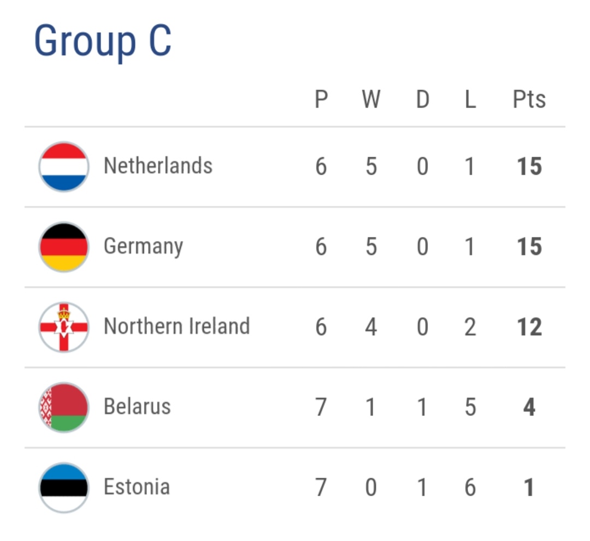
Task: Click the Germany flag icon
Action: (x=63, y=247)
